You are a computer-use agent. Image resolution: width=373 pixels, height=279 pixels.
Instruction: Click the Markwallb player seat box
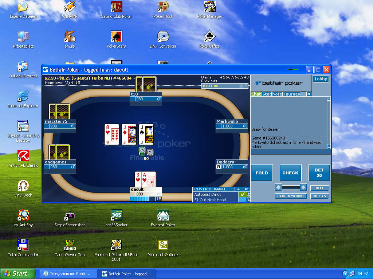(232, 126)
